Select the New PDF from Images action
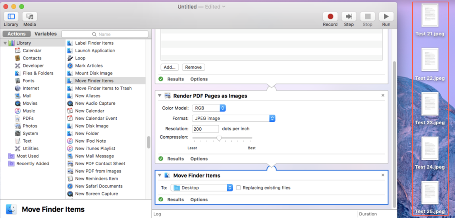This screenshot has width=455, height=218. 98,171
